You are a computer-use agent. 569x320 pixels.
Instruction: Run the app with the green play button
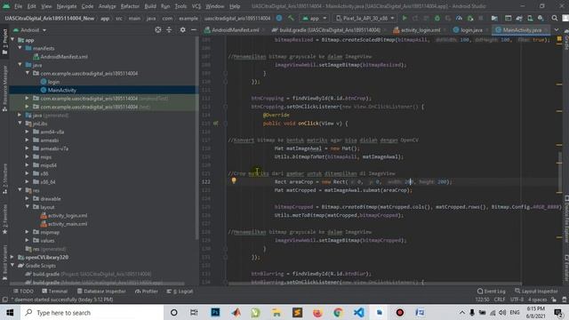(x=405, y=18)
